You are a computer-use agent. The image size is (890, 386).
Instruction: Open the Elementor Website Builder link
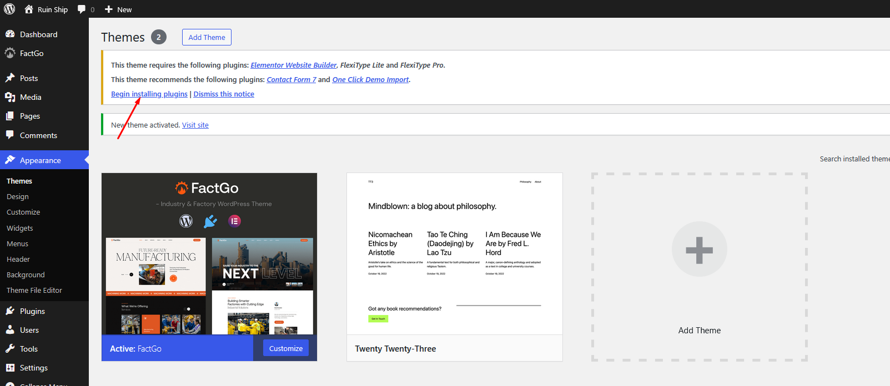pos(293,65)
